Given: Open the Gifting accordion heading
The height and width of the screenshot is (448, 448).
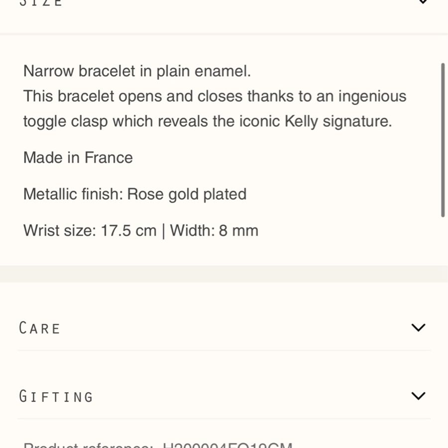Looking at the screenshot, I should pyautogui.click(x=56, y=396).
